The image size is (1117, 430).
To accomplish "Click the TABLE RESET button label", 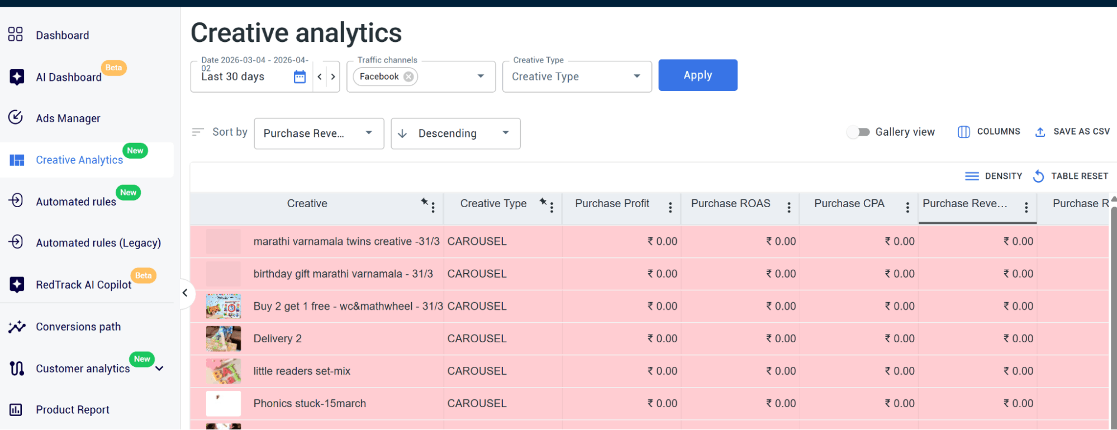I will coord(1080,176).
